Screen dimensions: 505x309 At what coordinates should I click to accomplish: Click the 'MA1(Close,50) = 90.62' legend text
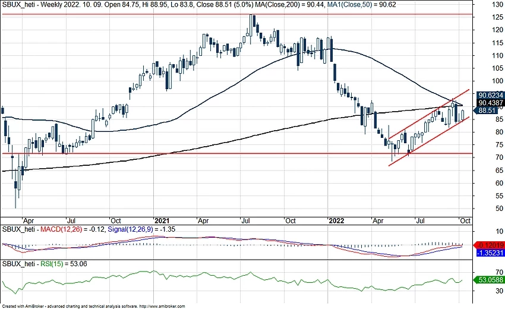362,5
